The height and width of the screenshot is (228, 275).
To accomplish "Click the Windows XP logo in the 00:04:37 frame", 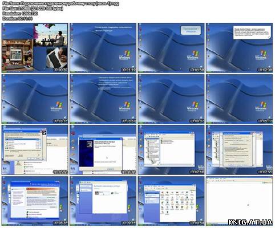I will point(193,106).
